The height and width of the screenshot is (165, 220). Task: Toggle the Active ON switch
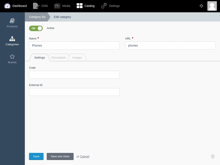click(36, 28)
